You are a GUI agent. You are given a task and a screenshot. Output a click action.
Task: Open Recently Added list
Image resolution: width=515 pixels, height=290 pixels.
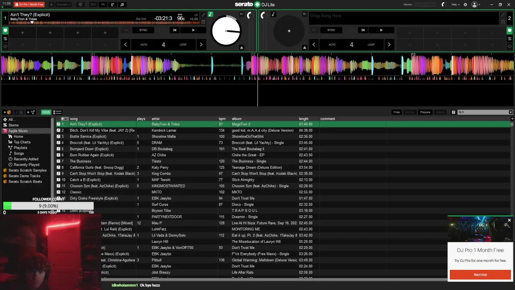click(x=26, y=159)
